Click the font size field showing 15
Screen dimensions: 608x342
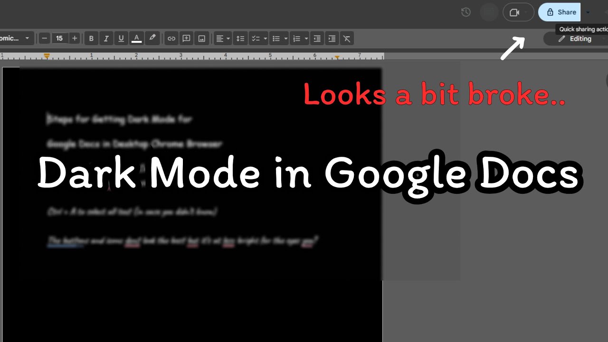tap(59, 38)
